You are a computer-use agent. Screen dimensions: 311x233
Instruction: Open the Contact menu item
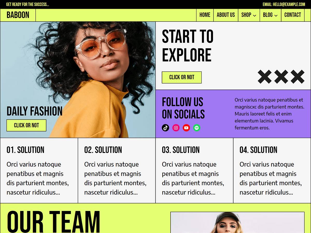click(293, 15)
